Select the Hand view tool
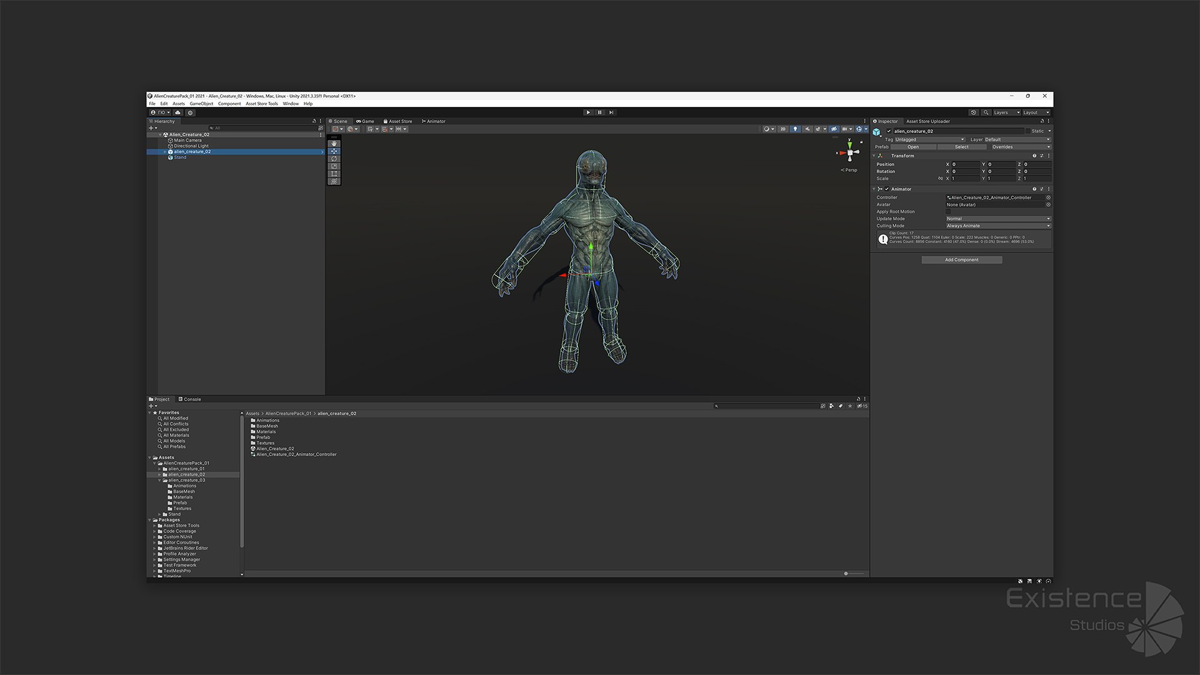The image size is (1200, 675). 334,144
